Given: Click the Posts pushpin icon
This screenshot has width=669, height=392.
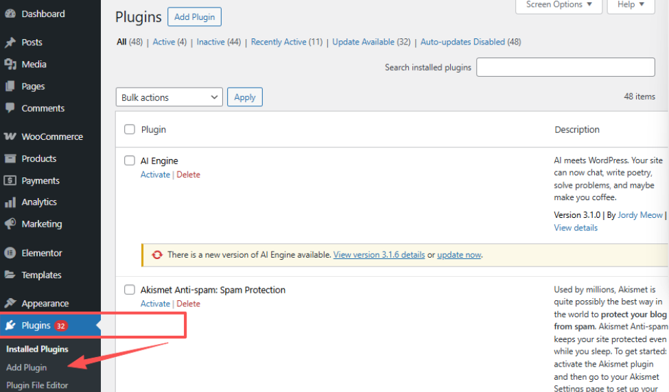Looking at the screenshot, I should coord(10,42).
